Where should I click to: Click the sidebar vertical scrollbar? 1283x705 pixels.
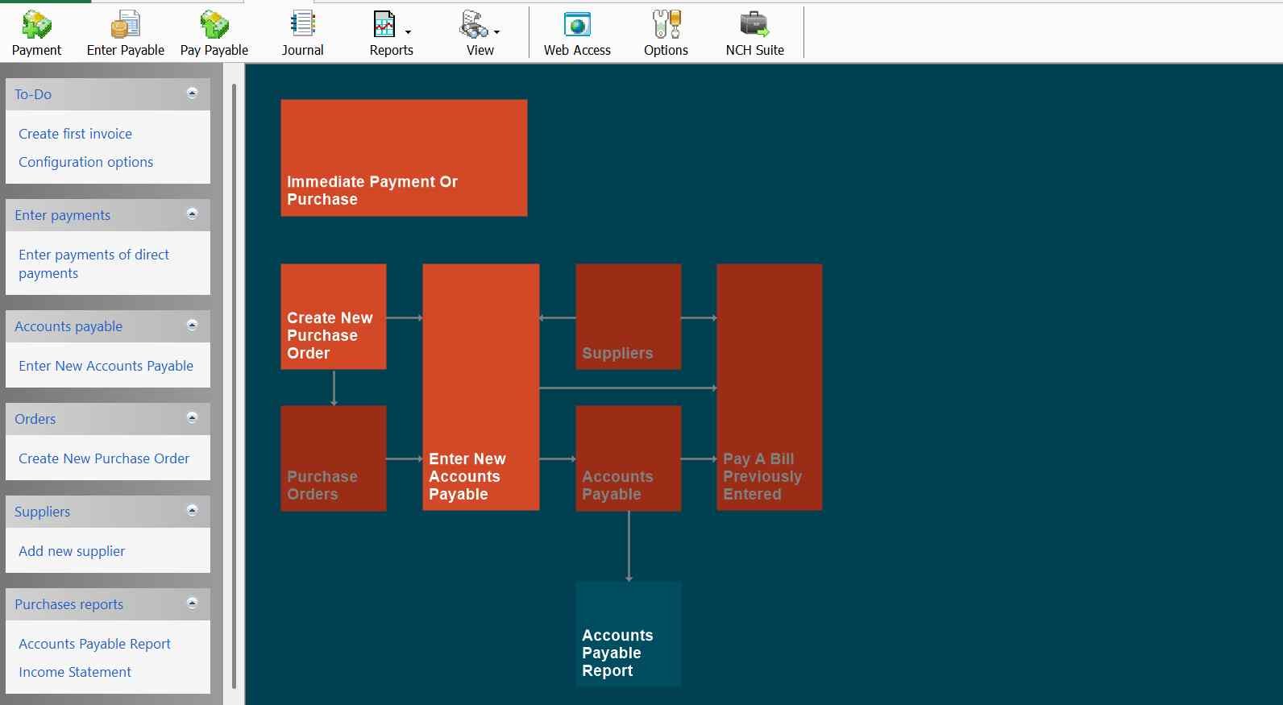tap(234, 387)
